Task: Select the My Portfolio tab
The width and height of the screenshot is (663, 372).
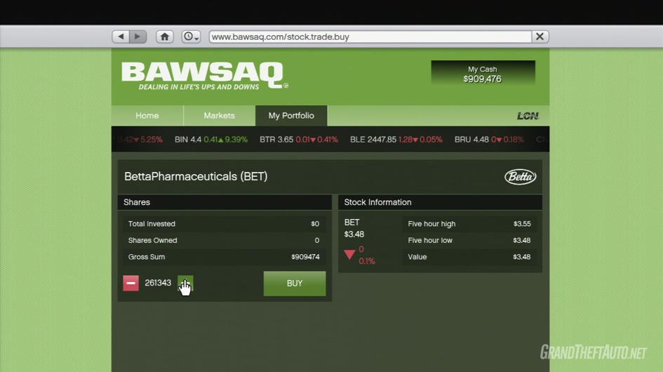Action: click(291, 116)
